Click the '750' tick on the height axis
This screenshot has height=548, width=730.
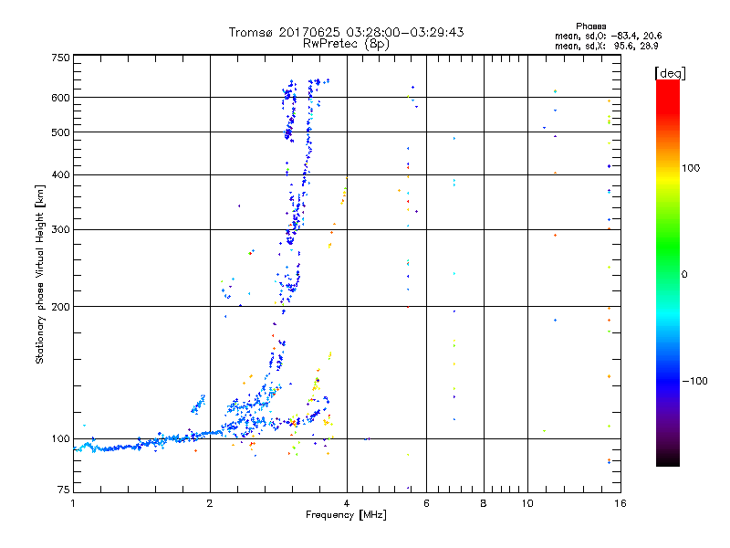coord(60,58)
